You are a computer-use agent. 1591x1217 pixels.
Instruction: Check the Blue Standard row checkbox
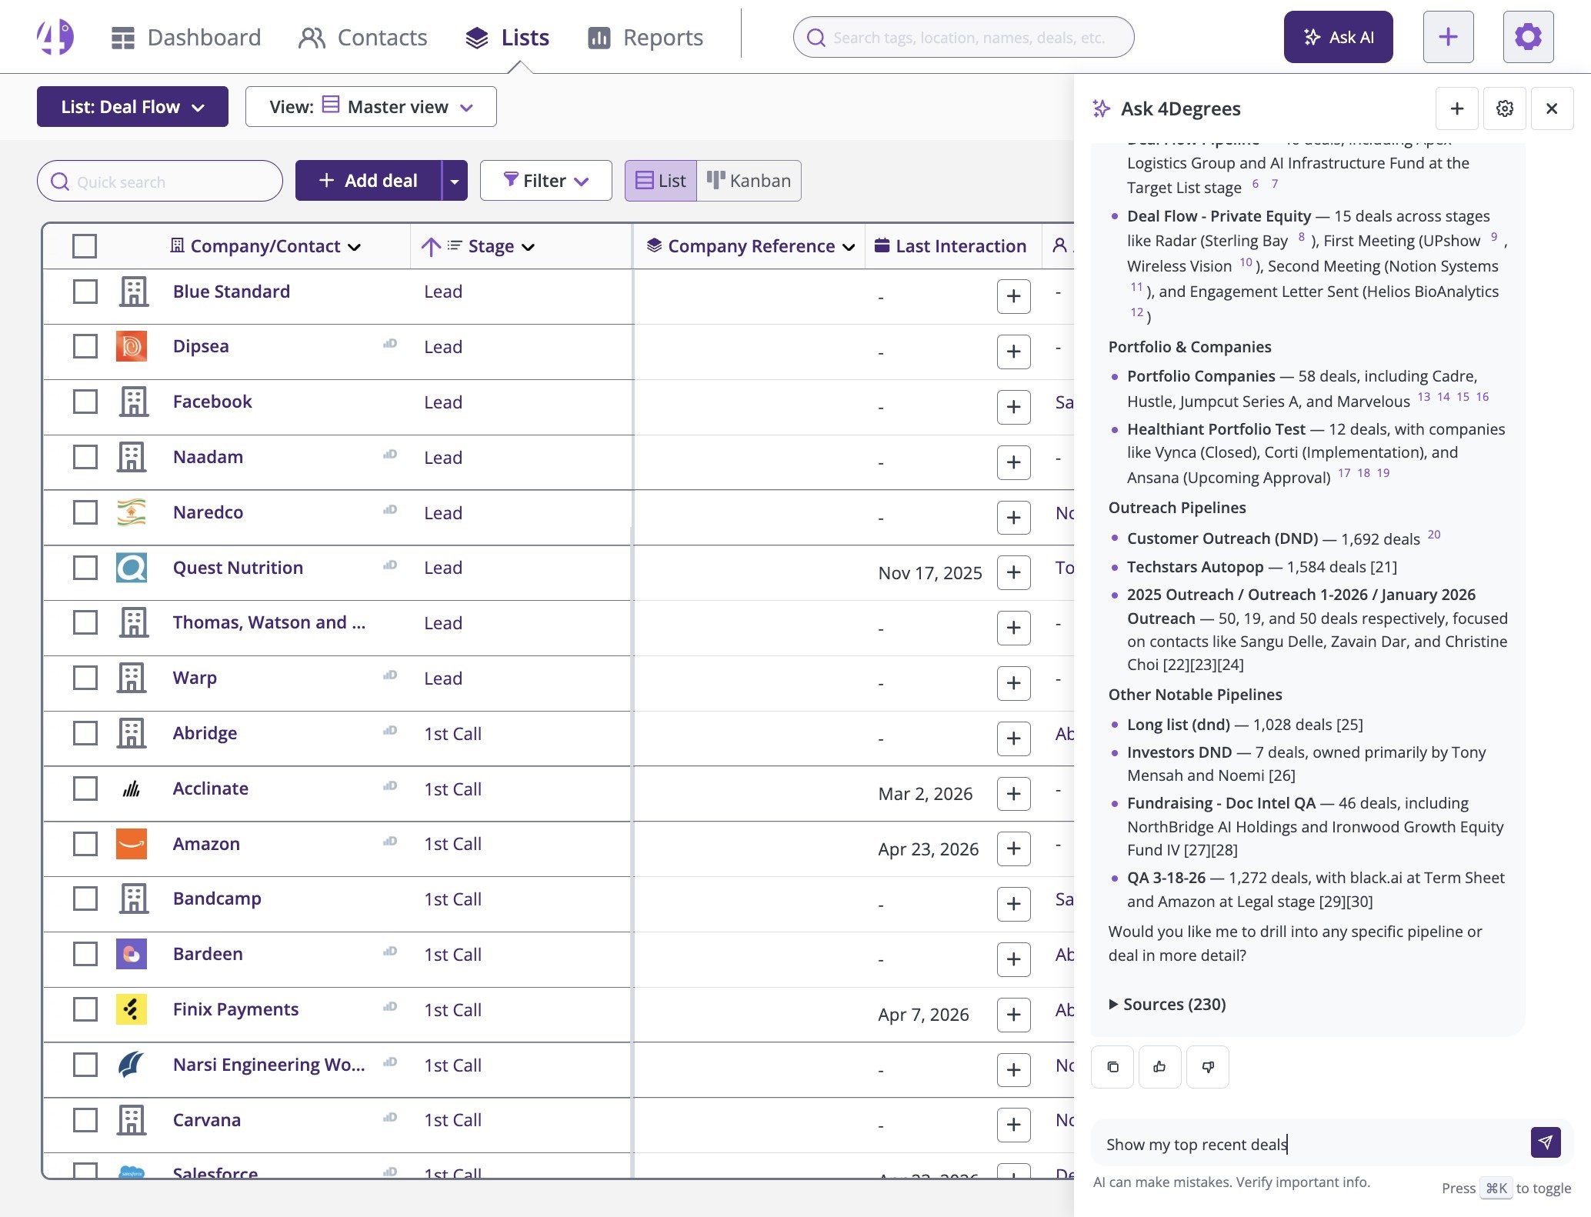[85, 292]
